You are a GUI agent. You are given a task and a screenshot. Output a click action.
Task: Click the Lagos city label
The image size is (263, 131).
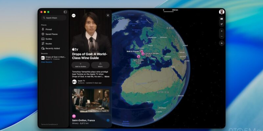pos(148,102)
